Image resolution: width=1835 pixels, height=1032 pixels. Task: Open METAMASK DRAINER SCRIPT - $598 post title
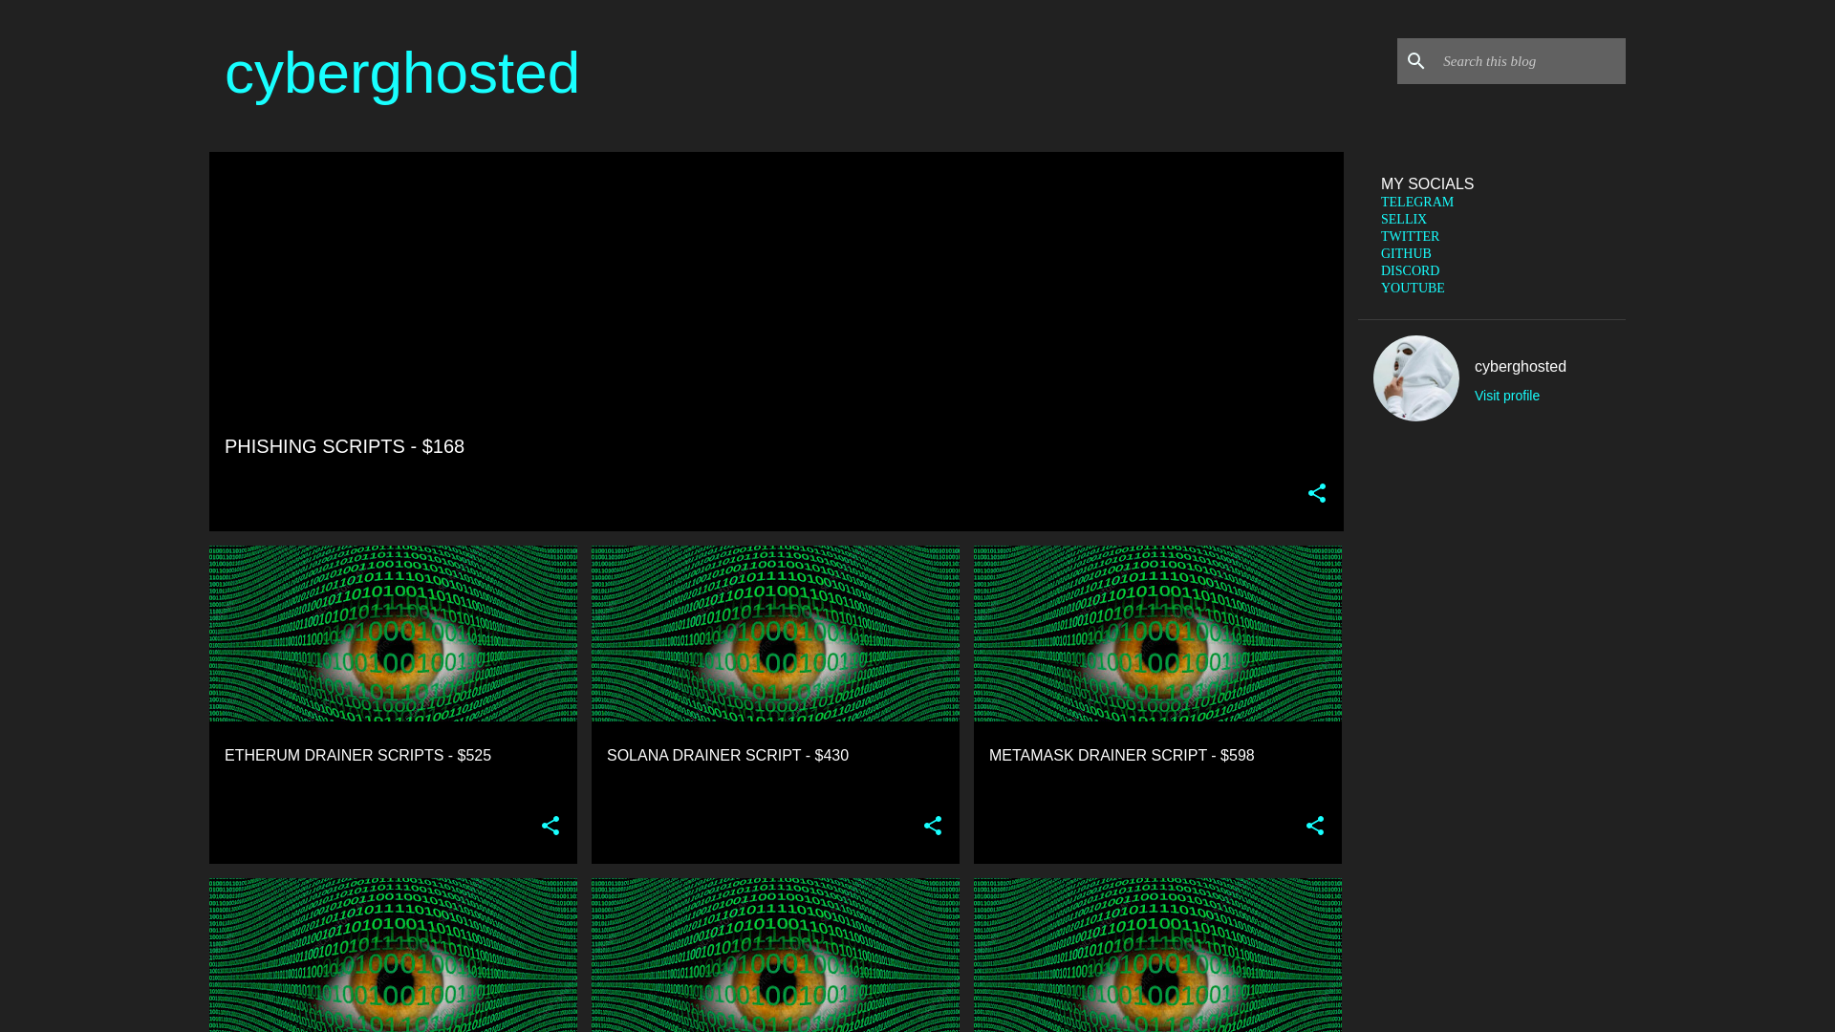(x=1121, y=756)
